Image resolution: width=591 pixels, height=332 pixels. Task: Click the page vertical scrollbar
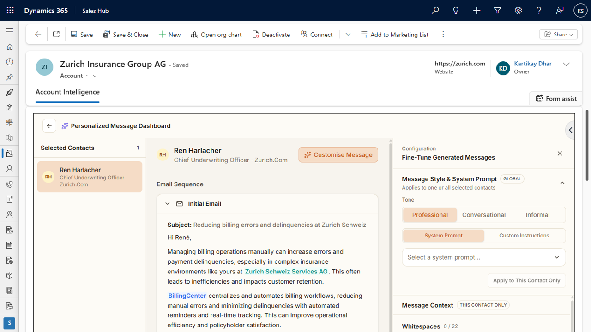(587, 145)
